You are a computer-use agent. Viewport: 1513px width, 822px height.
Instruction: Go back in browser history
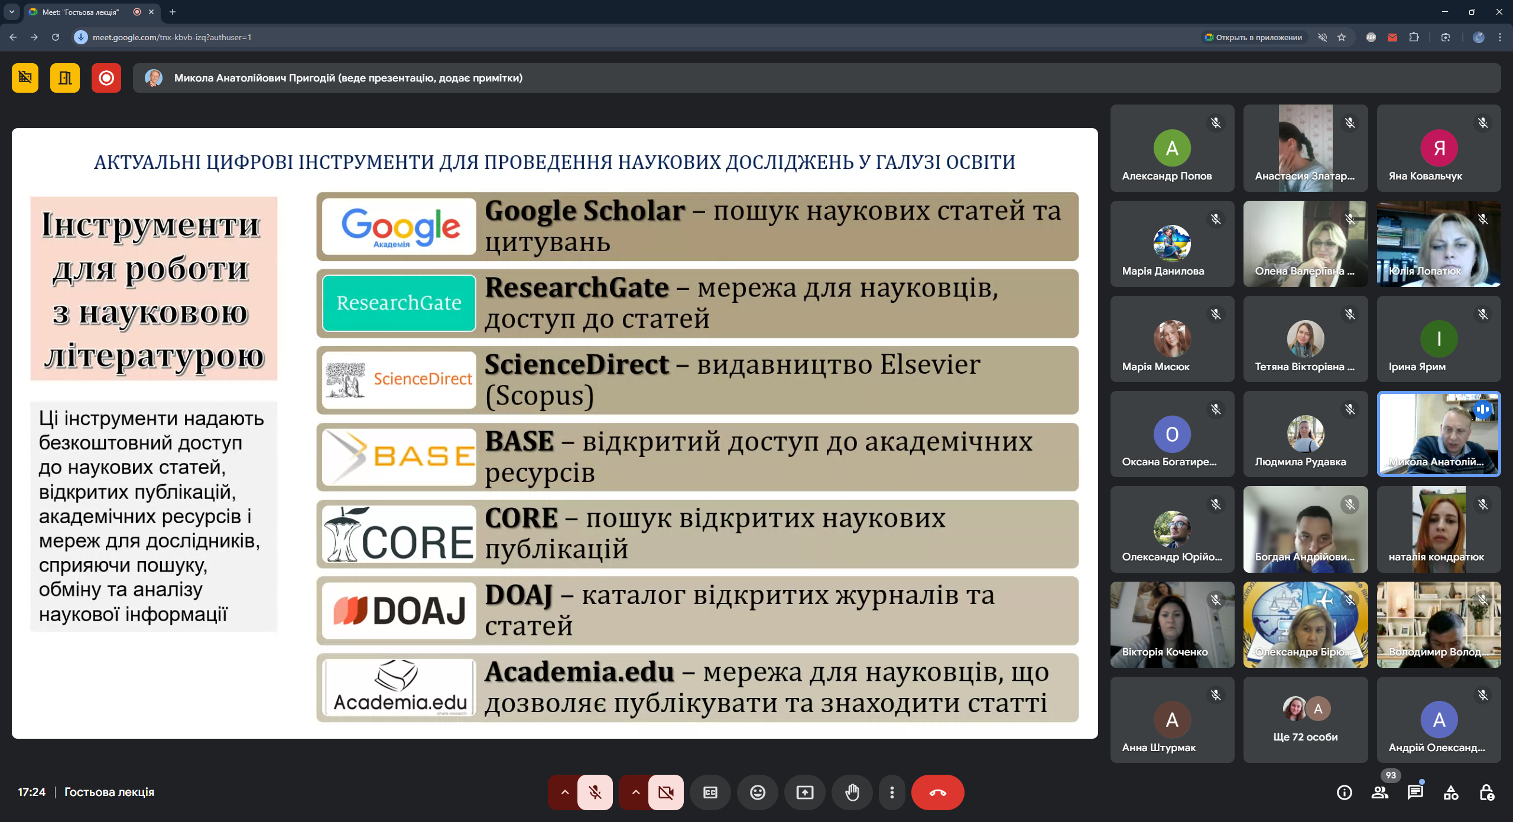tap(13, 37)
